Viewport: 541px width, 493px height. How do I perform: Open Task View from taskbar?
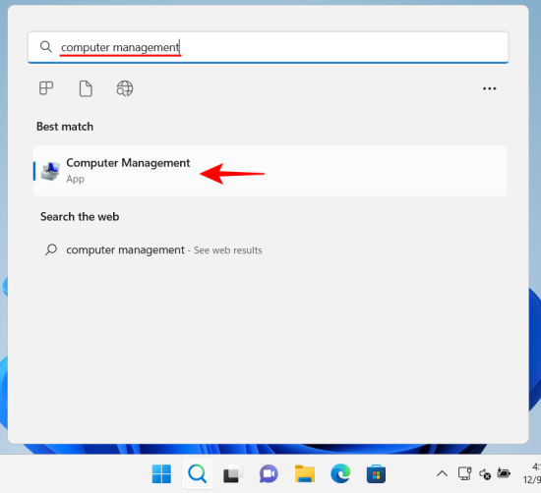233,474
